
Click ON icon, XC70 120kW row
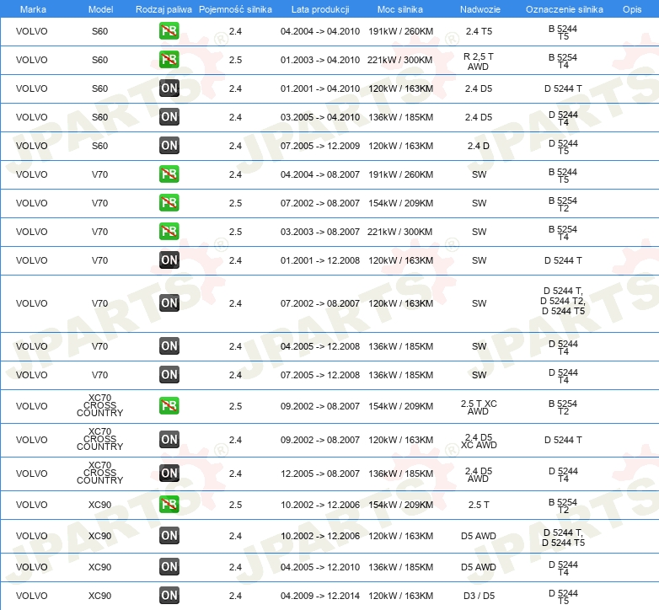pyautogui.click(x=169, y=440)
